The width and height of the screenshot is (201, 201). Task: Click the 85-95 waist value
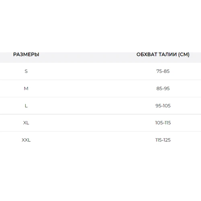pos(163,88)
